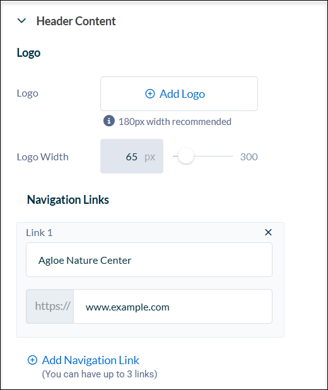Click the plus icon for Add Navigation Link
Image resolution: width=328 pixels, height=390 pixels.
pos(32,360)
